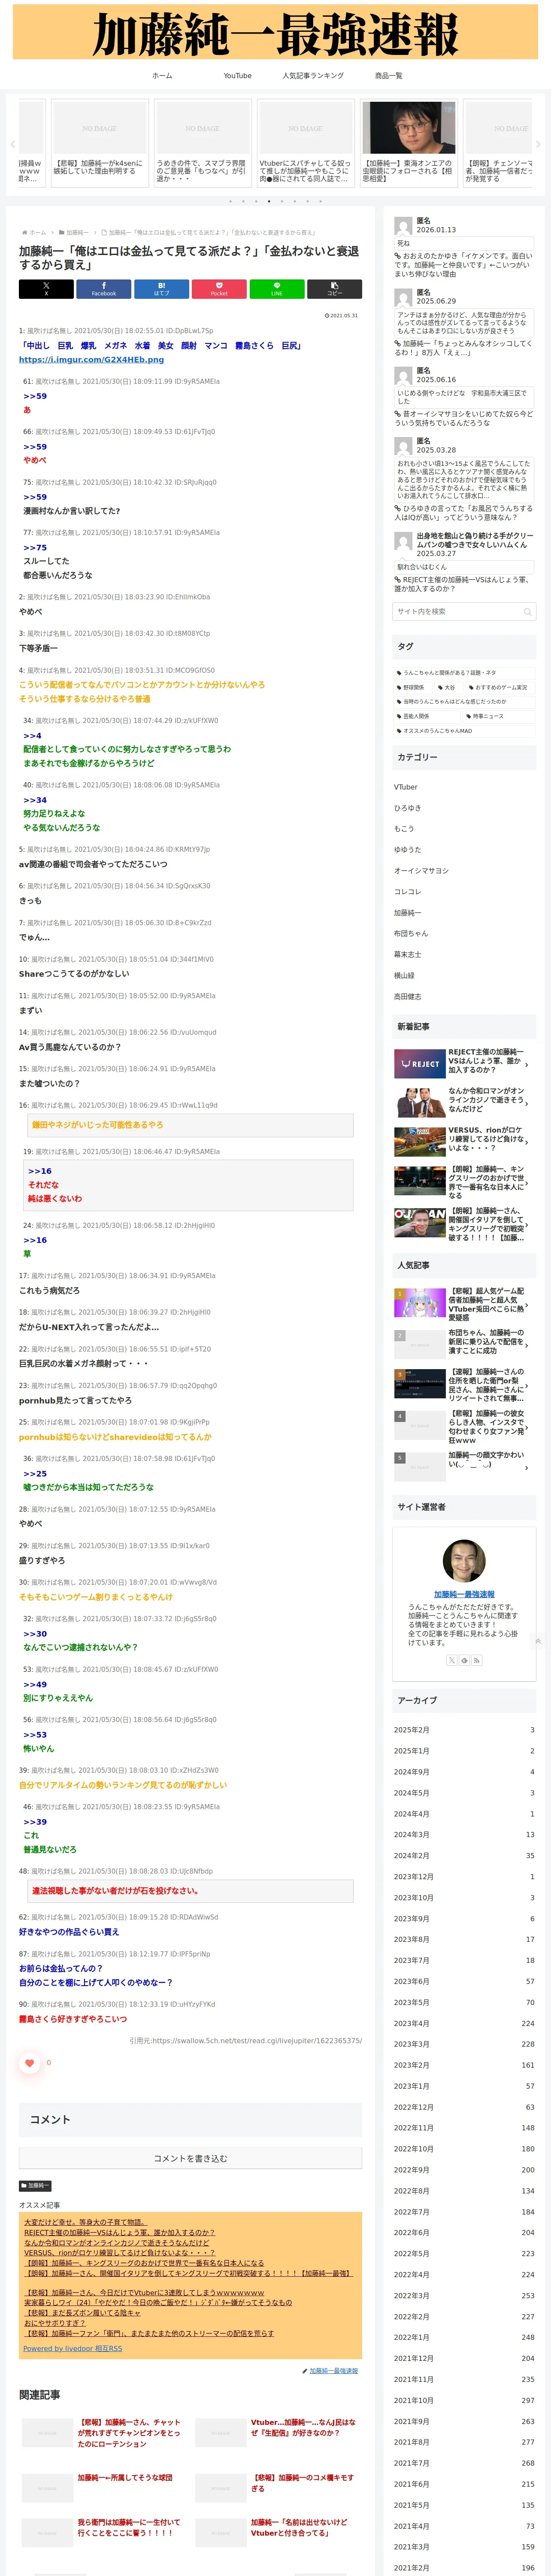The width and height of the screenshot is (551, 2576).
Task: Select the 野球関係 tag
Action: coord(413,688)
